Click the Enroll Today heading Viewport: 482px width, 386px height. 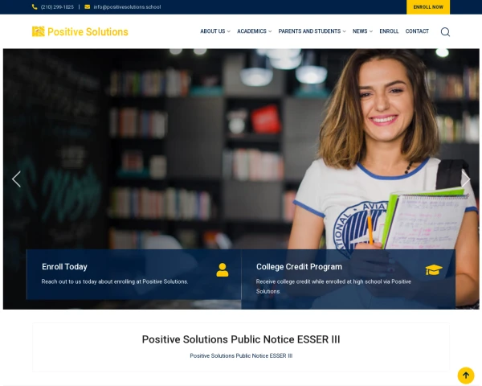(x=64, y=266)
